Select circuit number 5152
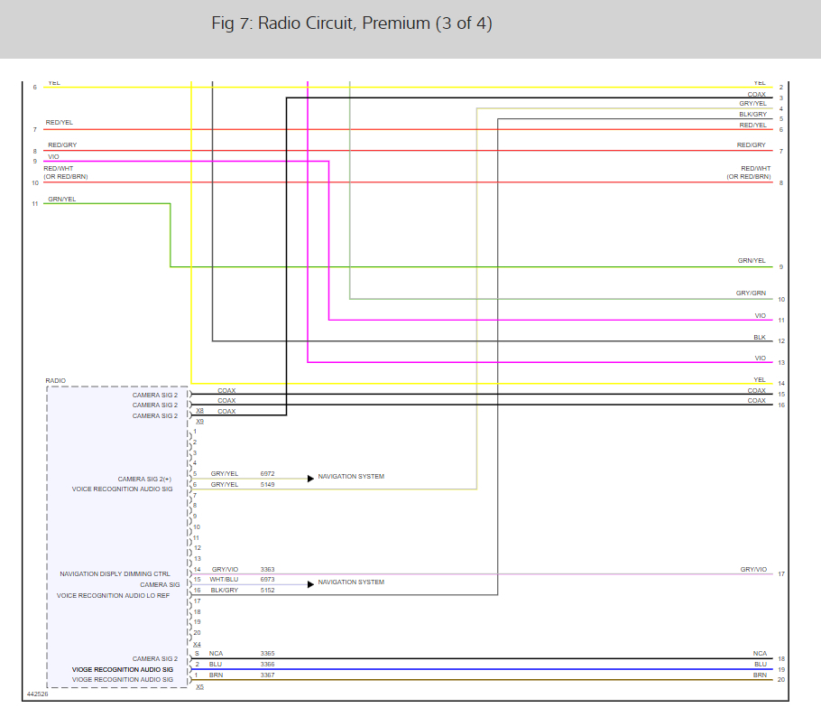The image size is (821, 717). pyautogui.click(x=267, y=591)
